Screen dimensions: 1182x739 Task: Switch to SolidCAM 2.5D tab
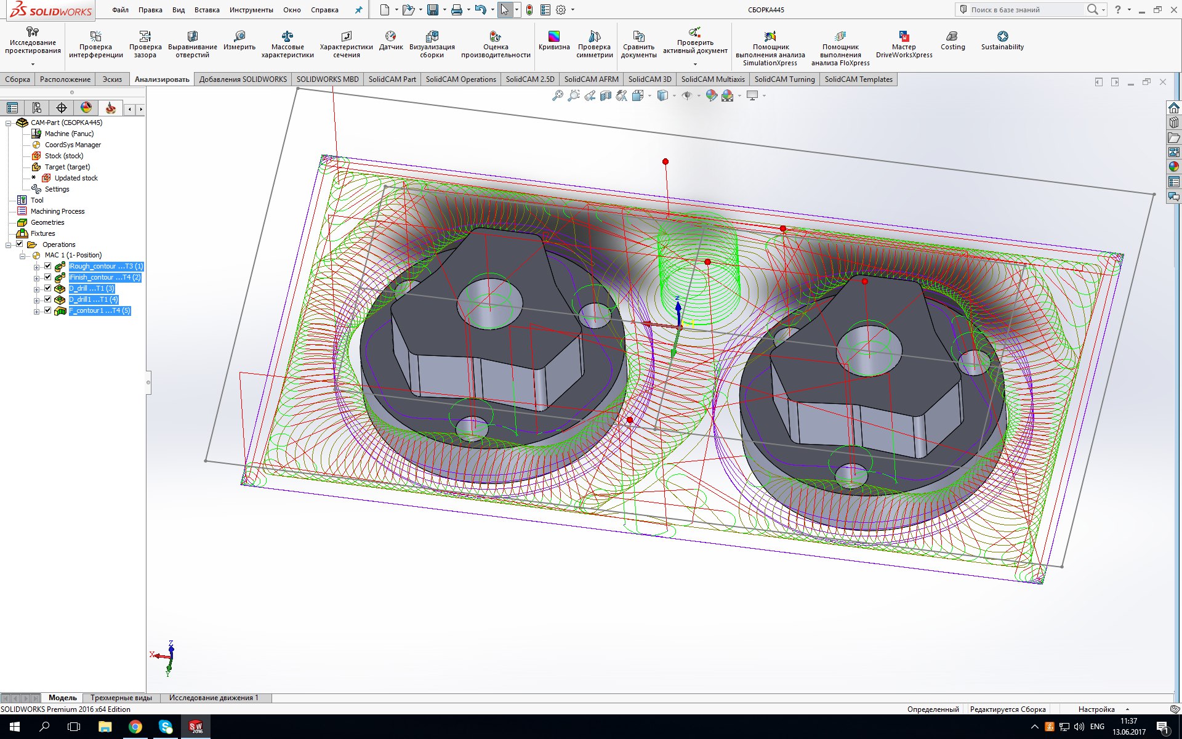530,79
